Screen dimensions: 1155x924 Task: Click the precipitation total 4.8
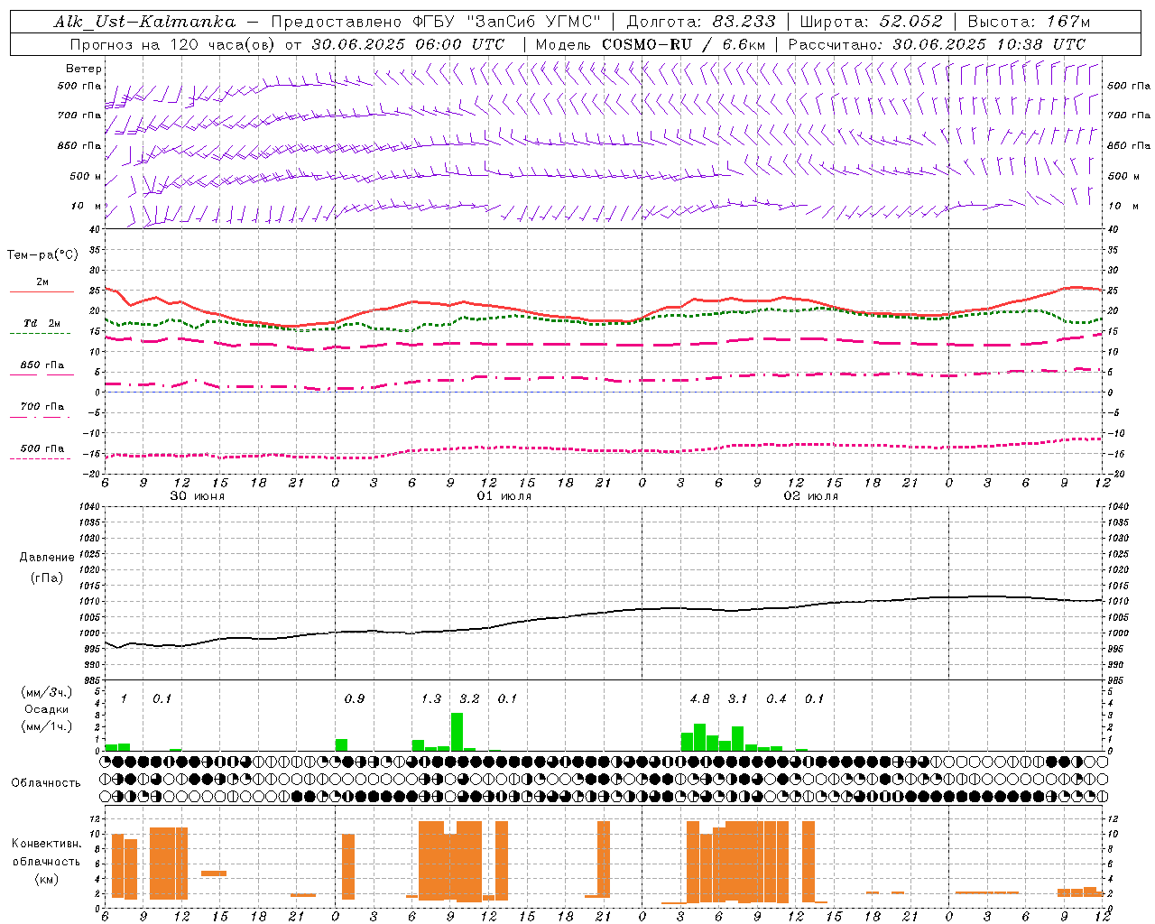pos(699,698)
